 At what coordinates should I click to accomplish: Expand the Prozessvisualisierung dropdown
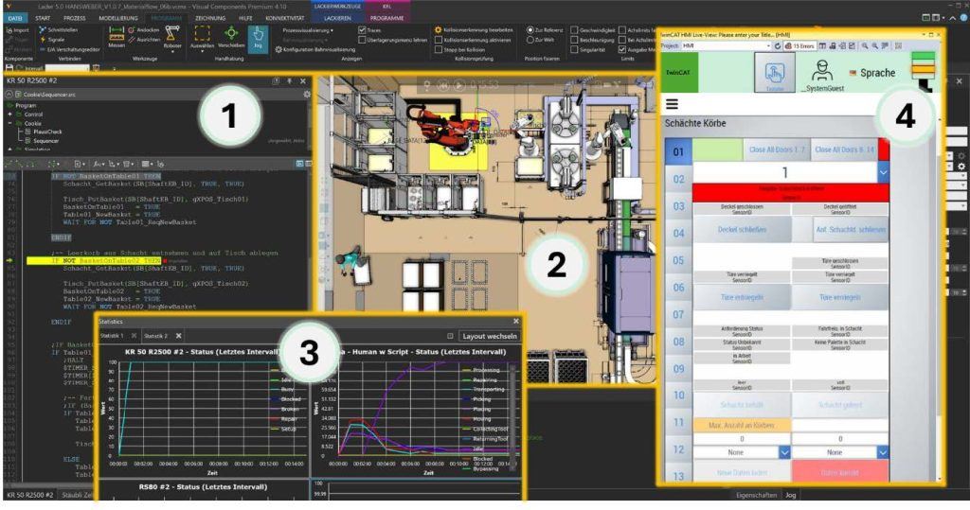(309, 30)
